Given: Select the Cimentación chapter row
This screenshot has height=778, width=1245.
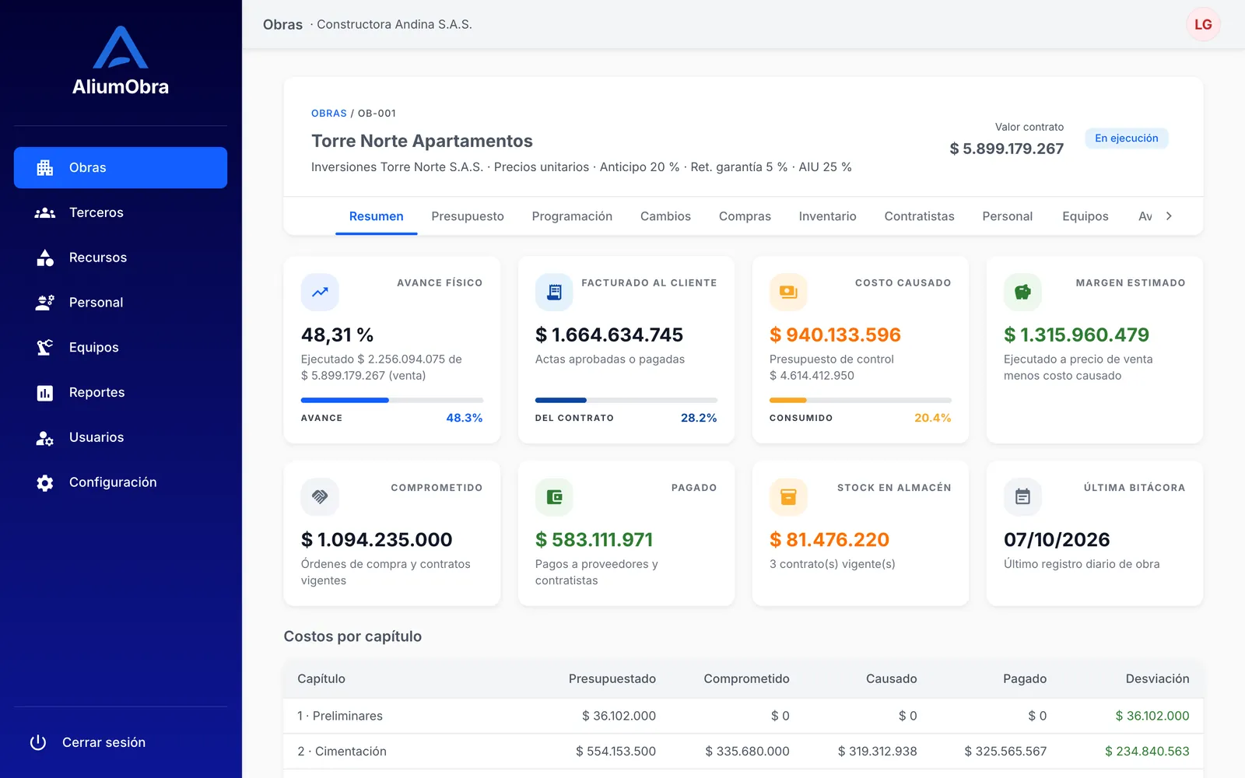Looking at the screenshot, I should [x=743, y=752].
